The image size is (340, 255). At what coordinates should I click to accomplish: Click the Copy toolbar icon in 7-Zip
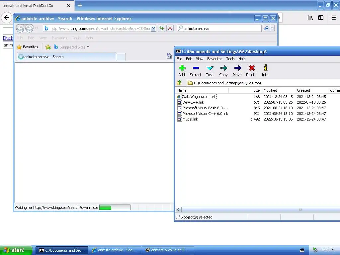tap(223, 71)
